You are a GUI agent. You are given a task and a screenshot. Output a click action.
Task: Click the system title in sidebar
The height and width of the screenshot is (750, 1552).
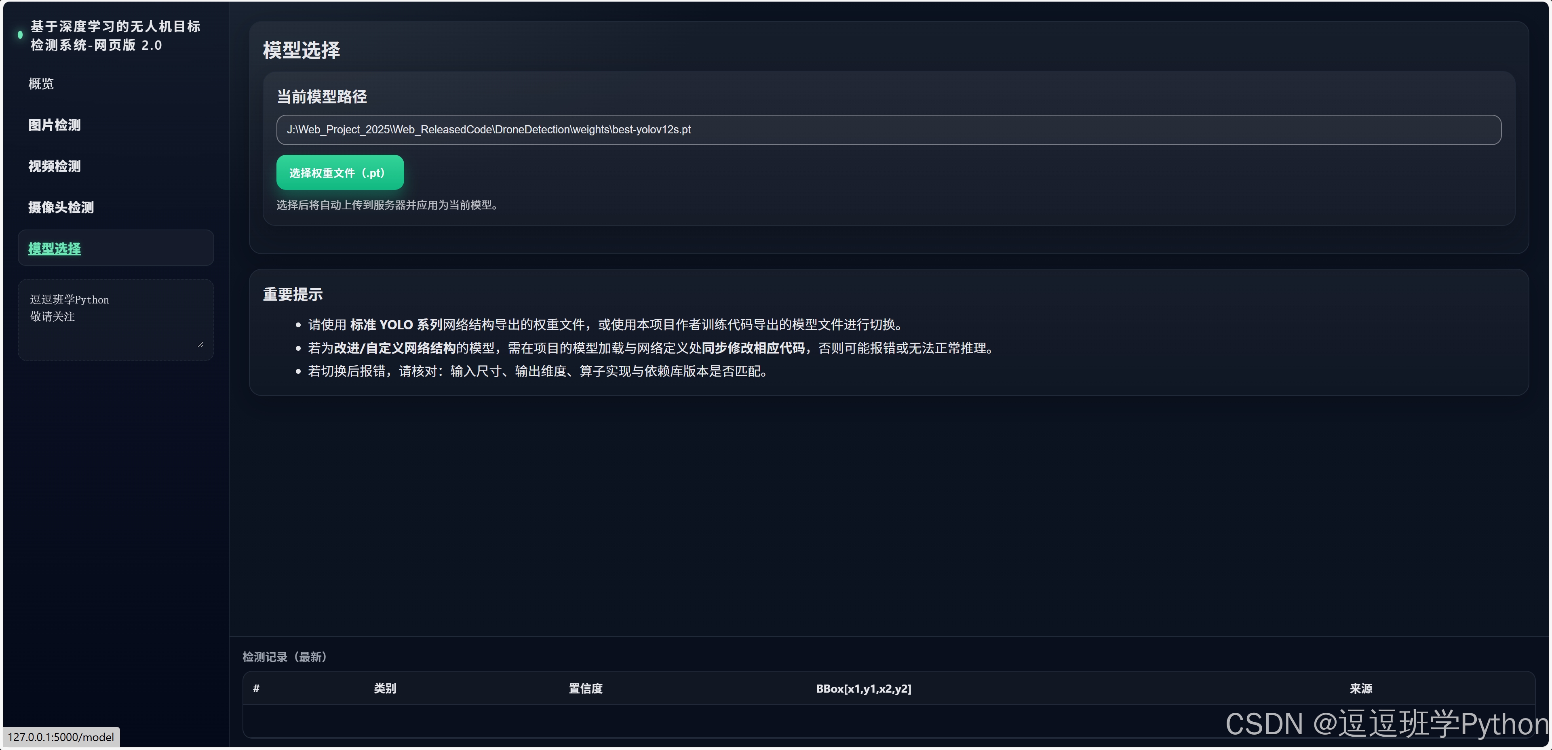pos(115,36)
